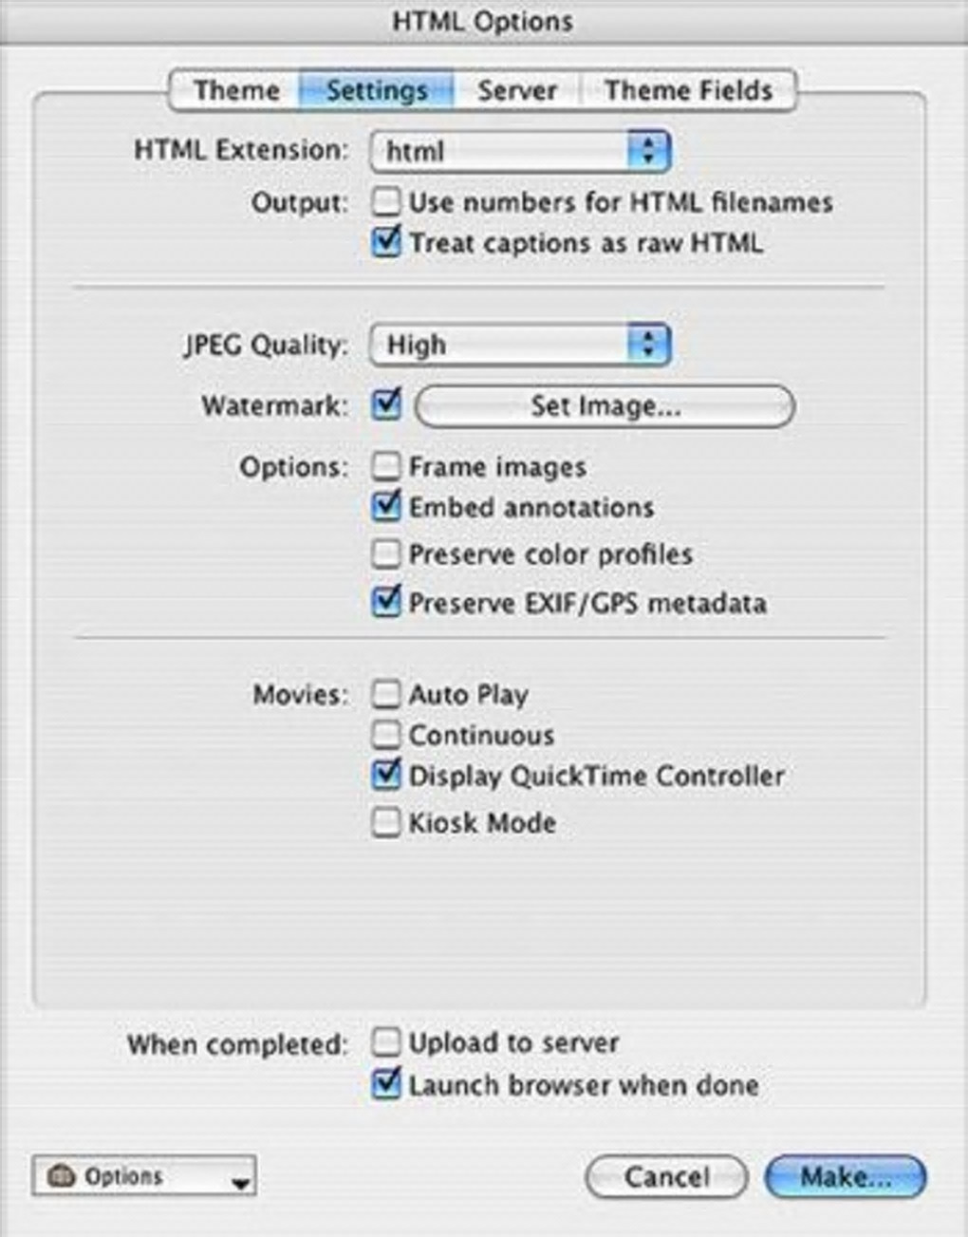The width and height of the screenshot is (968, 1237).
Task: Enable Frame images option
Action: pos(386,466)
